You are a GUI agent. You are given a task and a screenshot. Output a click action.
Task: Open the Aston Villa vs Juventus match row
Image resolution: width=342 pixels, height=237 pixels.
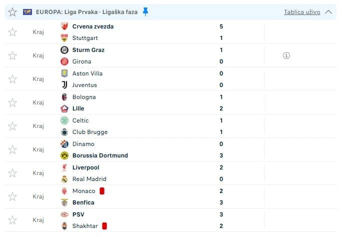click(x=170, y=79)
